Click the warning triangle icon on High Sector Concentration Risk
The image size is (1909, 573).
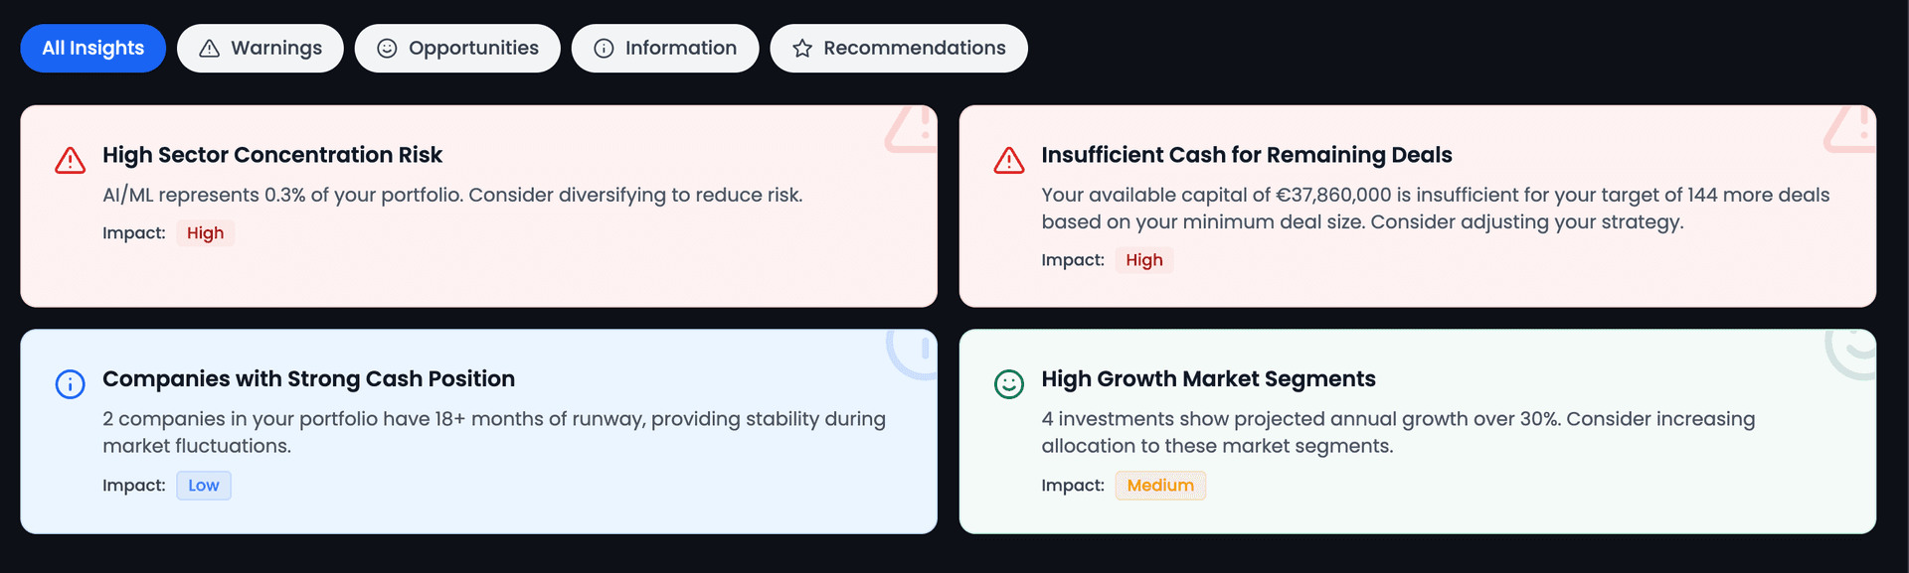(70, 158)
